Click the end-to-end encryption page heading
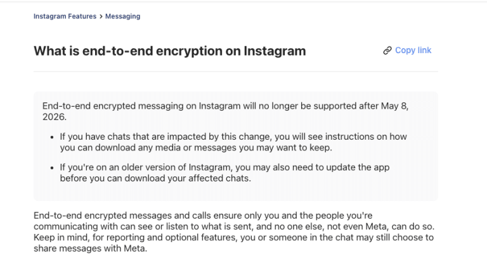The height and width of the screenshot is (275, 487). pos(169,51)
